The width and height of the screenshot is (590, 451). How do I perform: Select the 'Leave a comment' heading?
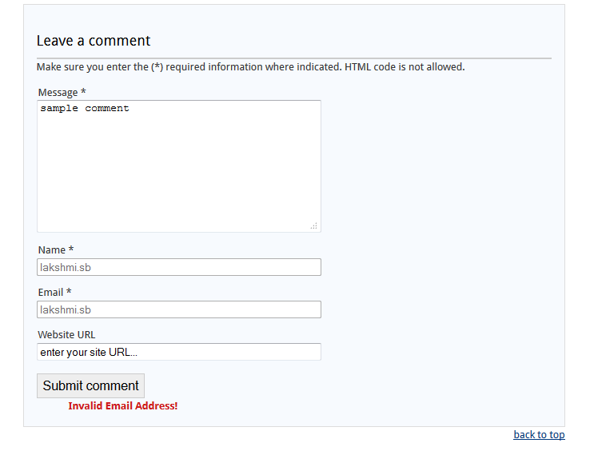[x=94, y=41]
